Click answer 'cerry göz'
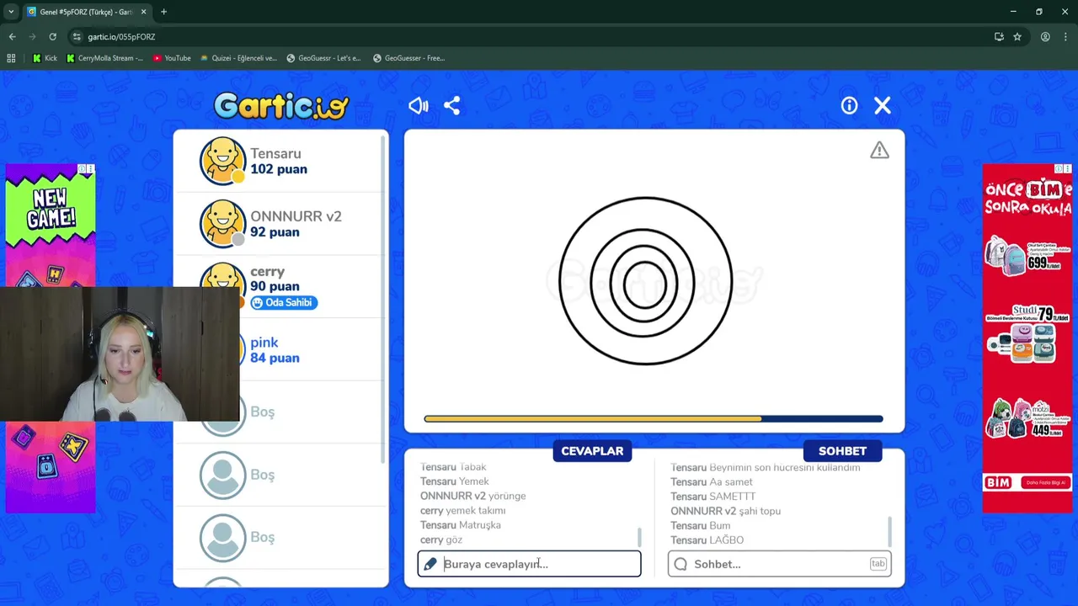Image resolution: width=1078 pixels, height=606 pixels. point(441,540)
